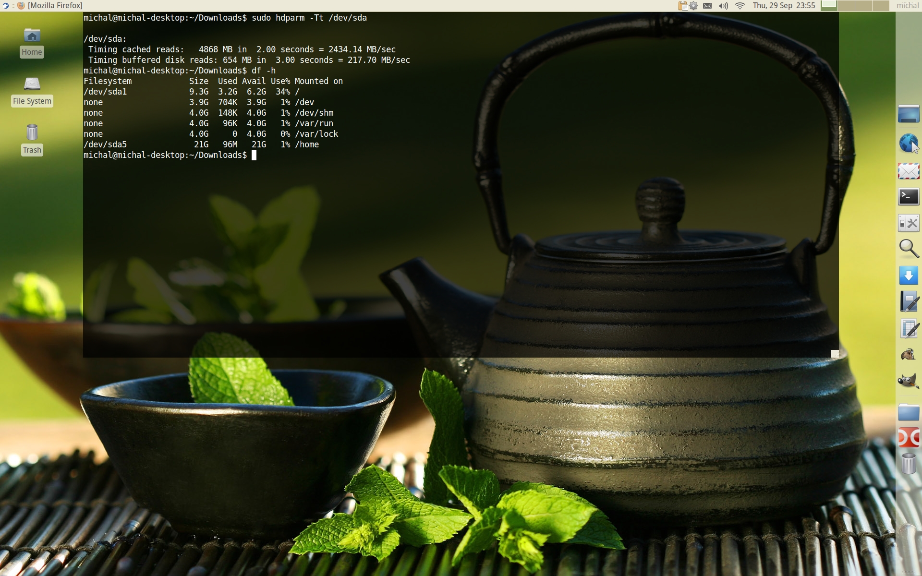Click the '/home' mount point text

(x=307, y=144)
